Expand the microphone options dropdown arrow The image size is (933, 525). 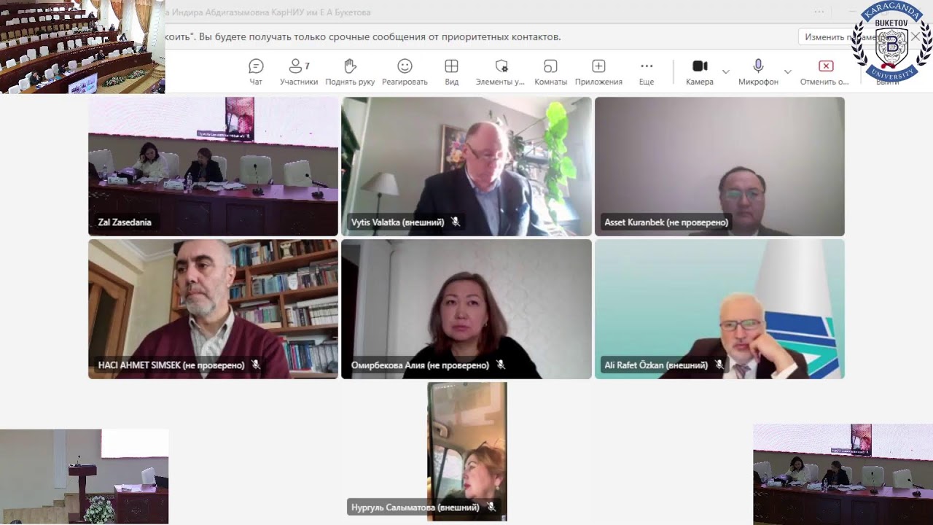coord(787,71)
